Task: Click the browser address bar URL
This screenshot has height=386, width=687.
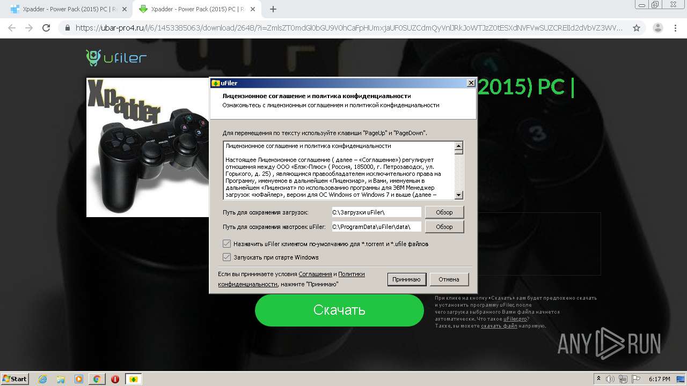Action: (x=349, y=28)
